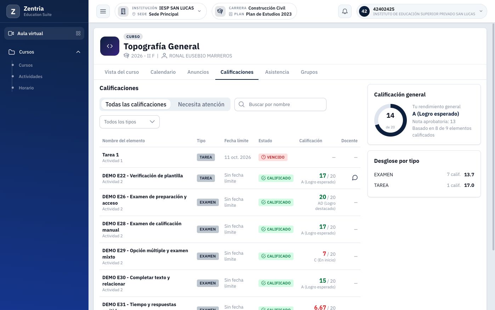Click the Tarea 1 row name
Image resolution: width=495 pixels, height=310 pixels.
click(110, 155)
